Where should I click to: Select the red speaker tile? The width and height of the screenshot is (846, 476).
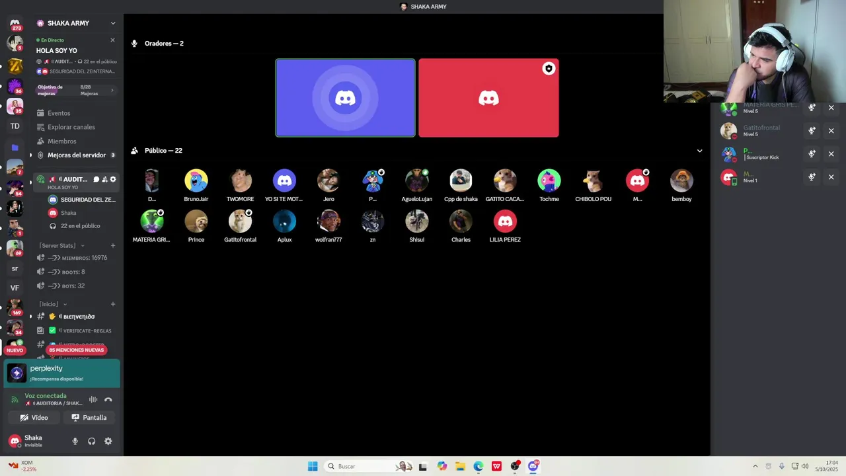click(488, 98)
